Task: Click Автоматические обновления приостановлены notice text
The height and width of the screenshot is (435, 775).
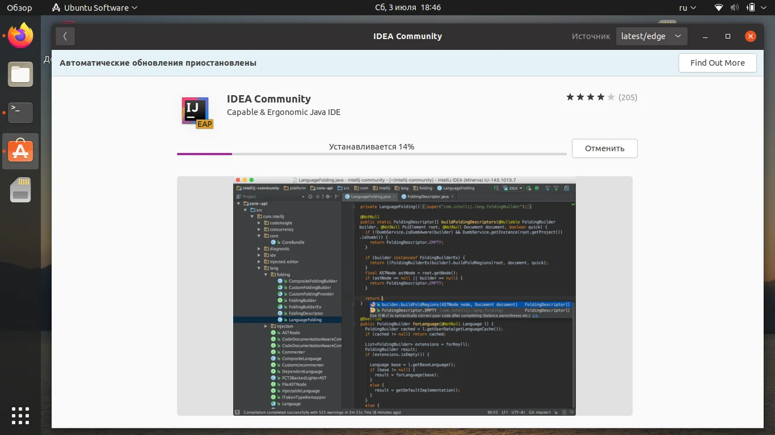Action: click(x=158, y=63)
